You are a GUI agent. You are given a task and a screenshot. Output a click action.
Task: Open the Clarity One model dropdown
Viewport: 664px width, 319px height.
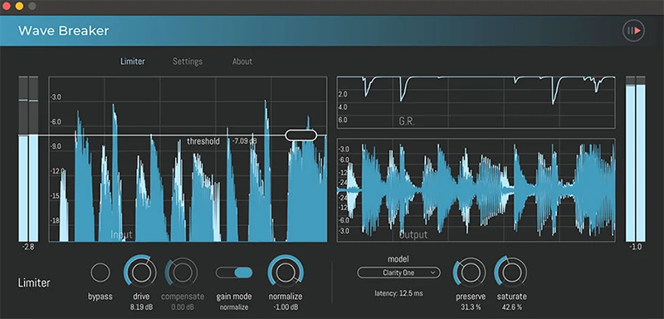pyautogui.click(x=398, y=272)
